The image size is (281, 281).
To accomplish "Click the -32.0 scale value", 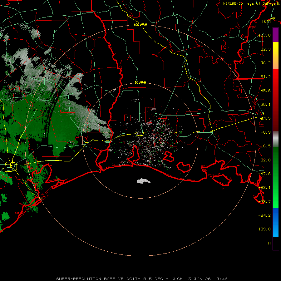I will [264, 160].
